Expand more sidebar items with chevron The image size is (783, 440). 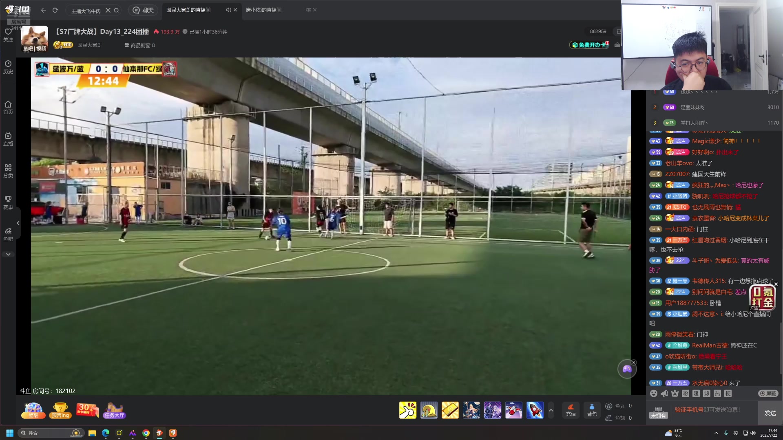pyautogui.click(x=8, y=254)
